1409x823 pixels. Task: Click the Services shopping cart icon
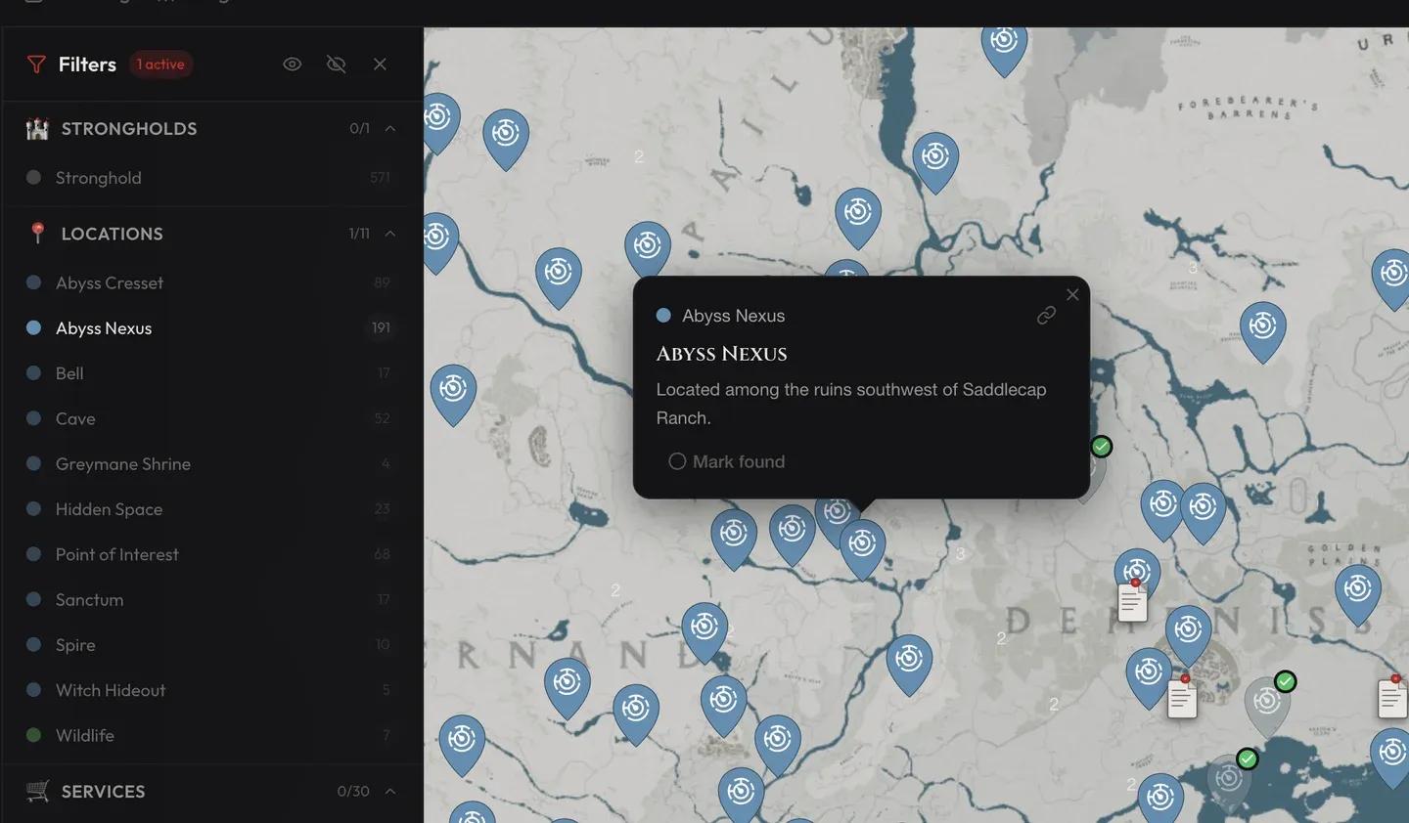click(x=36, y=791)
